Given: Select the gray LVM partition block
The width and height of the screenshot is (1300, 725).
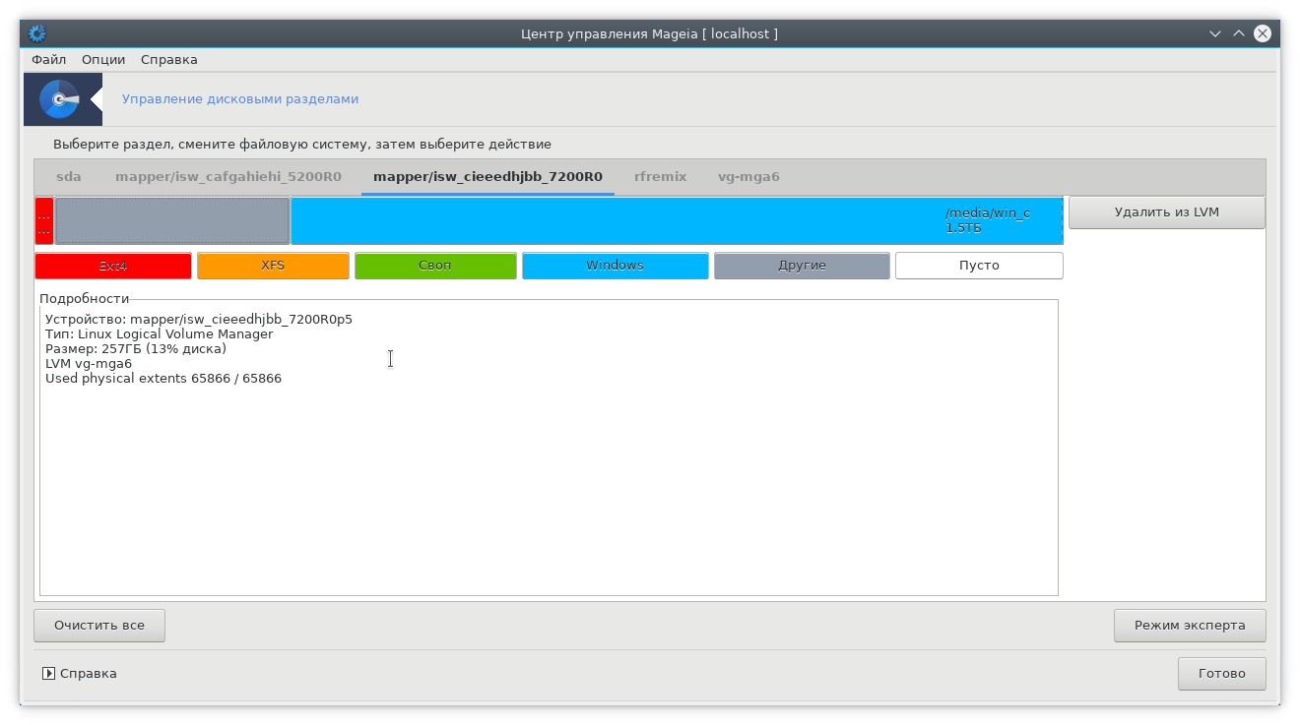Looking at the screenshot, I should [172, 221].
